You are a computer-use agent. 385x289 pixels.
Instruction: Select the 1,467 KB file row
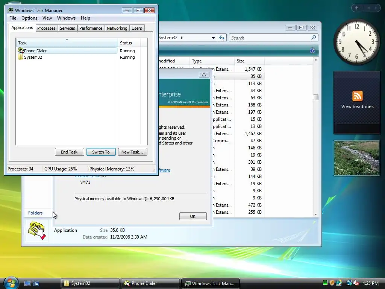pos(238,134)
